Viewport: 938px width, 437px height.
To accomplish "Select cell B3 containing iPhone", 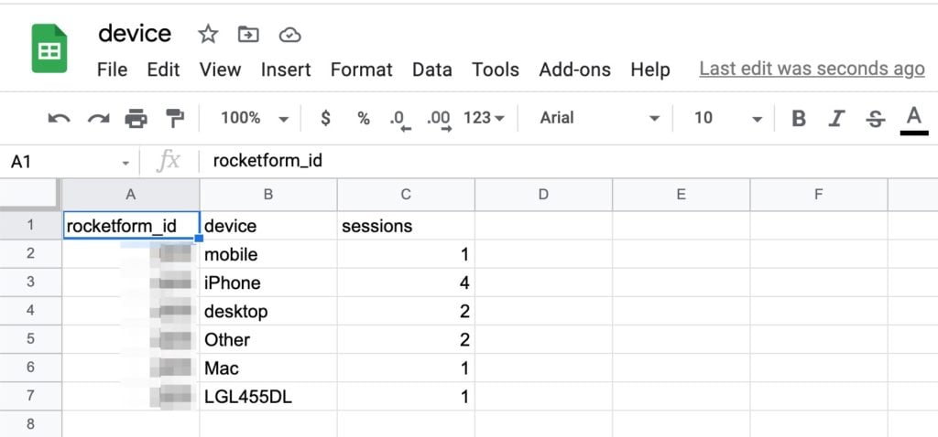I will click(x=267, y=282).
